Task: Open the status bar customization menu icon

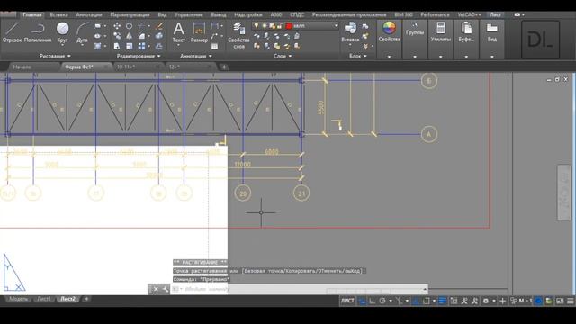Action: click(570, 301)
